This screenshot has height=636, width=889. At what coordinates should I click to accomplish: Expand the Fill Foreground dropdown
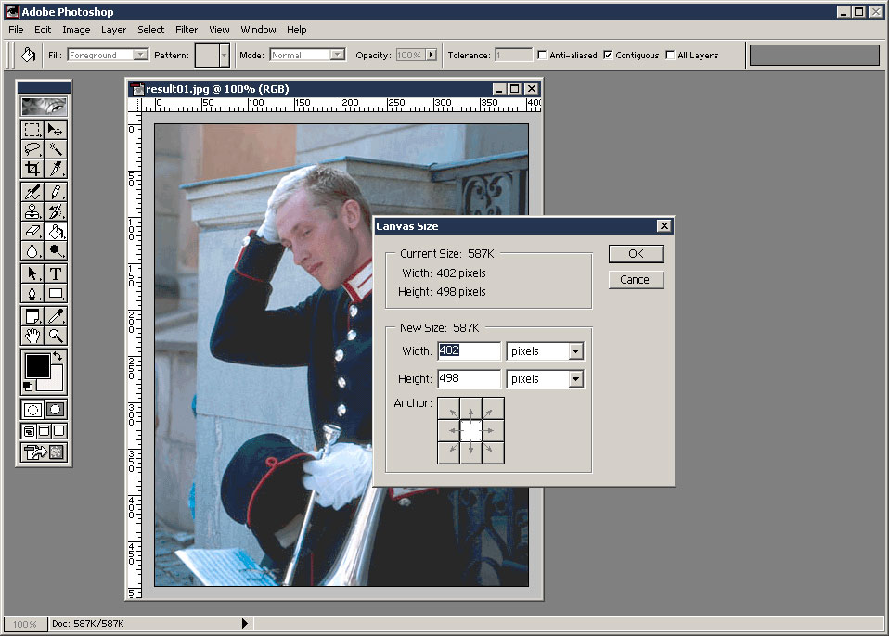point(140,56)
